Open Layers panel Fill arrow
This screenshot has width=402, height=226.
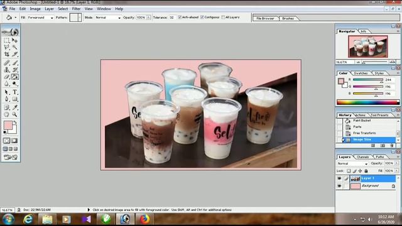click(x=396, y=171)
